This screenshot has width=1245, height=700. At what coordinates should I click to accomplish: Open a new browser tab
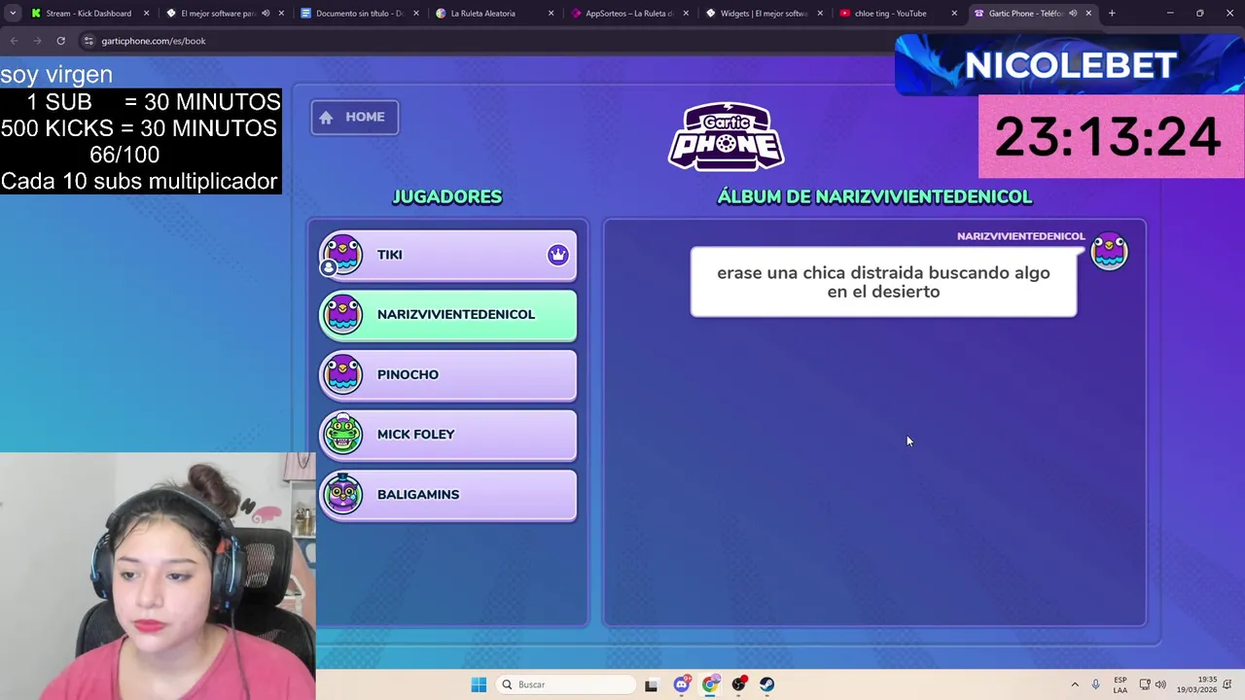(1112, 14)
